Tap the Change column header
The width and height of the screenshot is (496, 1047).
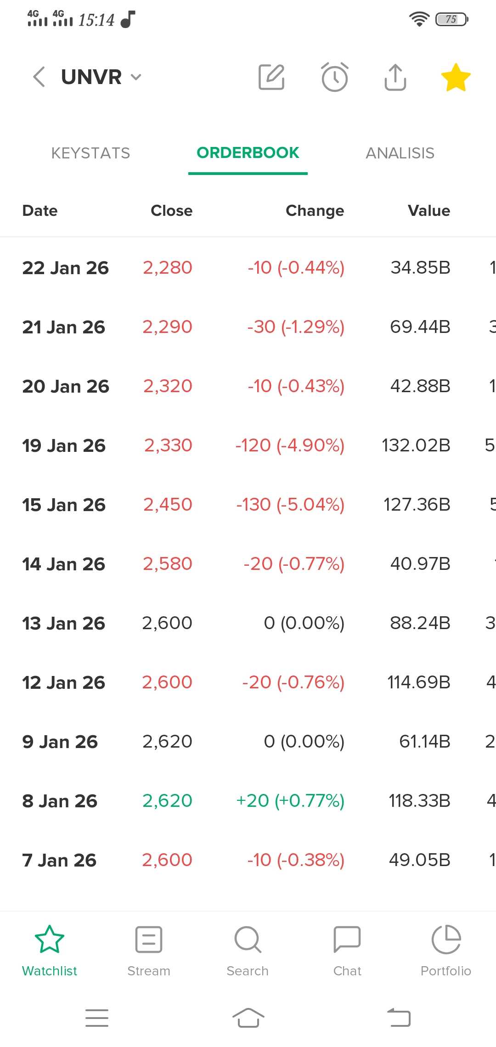pyautogui.click(x=315, y=211)
